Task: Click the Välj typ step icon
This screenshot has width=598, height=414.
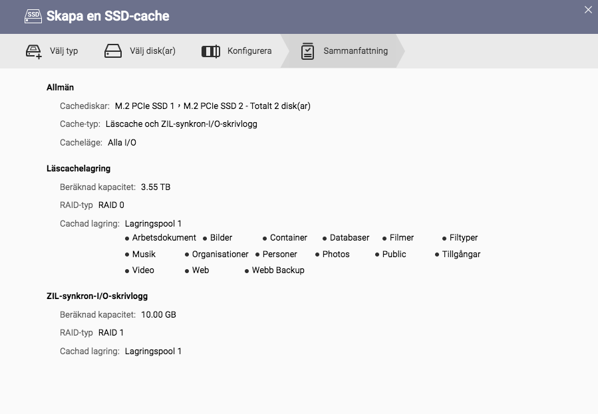Action: click(x=33, y=51)
